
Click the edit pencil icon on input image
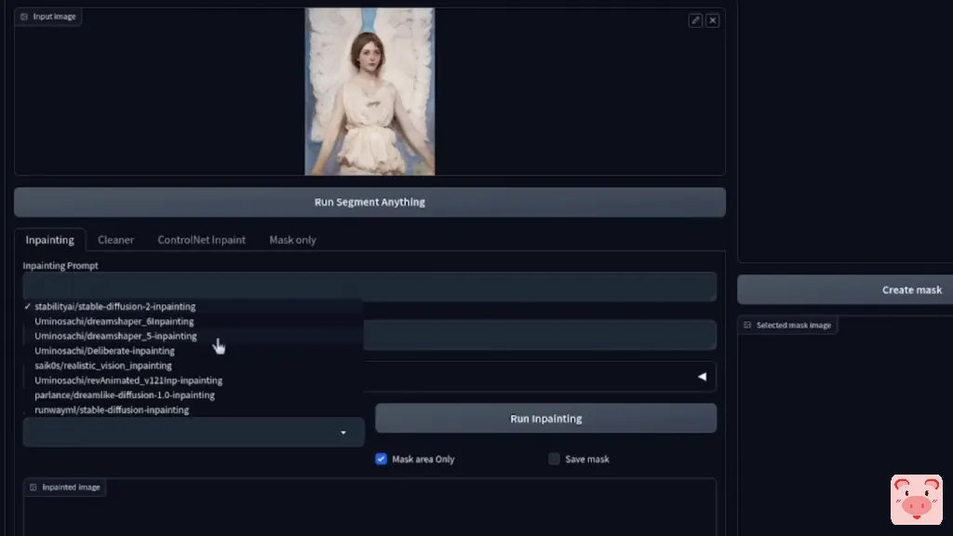click(x=695, y=20)
